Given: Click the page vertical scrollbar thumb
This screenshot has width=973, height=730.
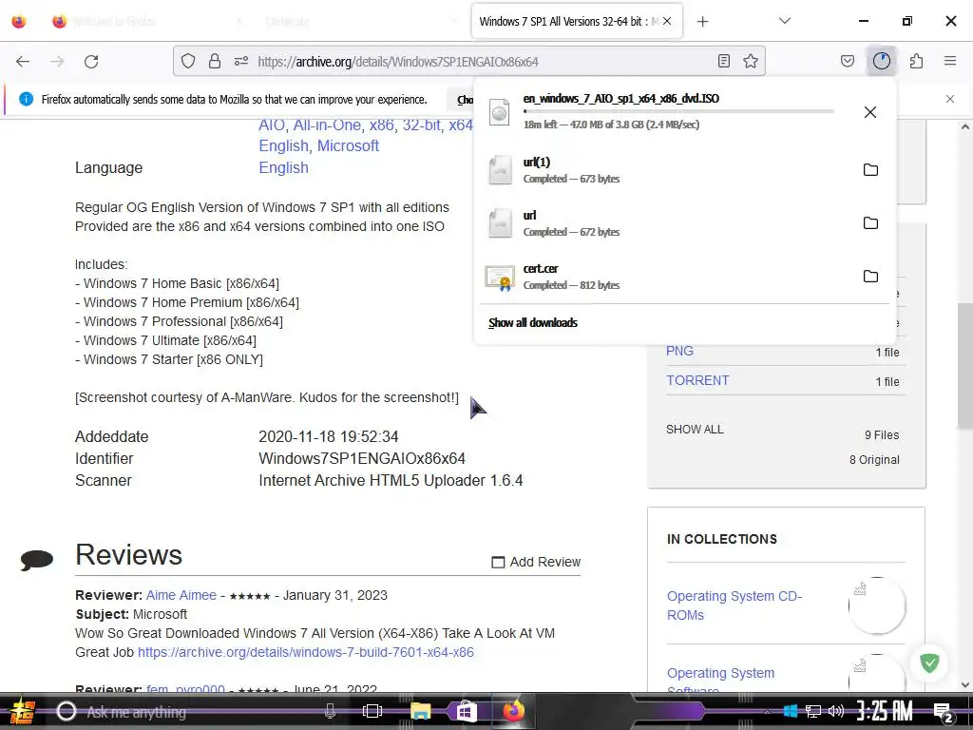Looking at the screenshot, I should pyautogui.click(x=965, y=366).
